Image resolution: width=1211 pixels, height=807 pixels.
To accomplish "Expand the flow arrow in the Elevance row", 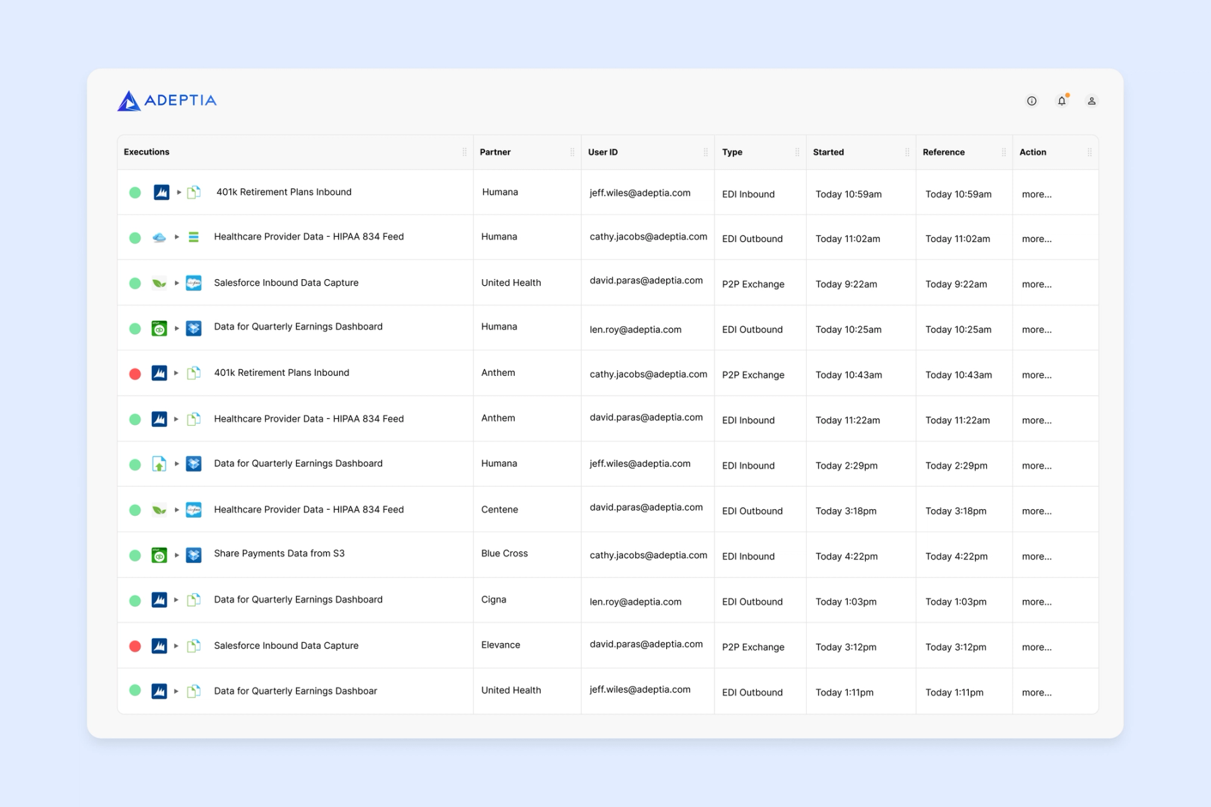I will [176, 646].
